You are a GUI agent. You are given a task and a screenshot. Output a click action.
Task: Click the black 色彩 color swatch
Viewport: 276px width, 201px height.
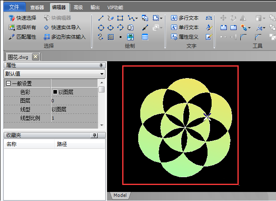coord(55,92)
